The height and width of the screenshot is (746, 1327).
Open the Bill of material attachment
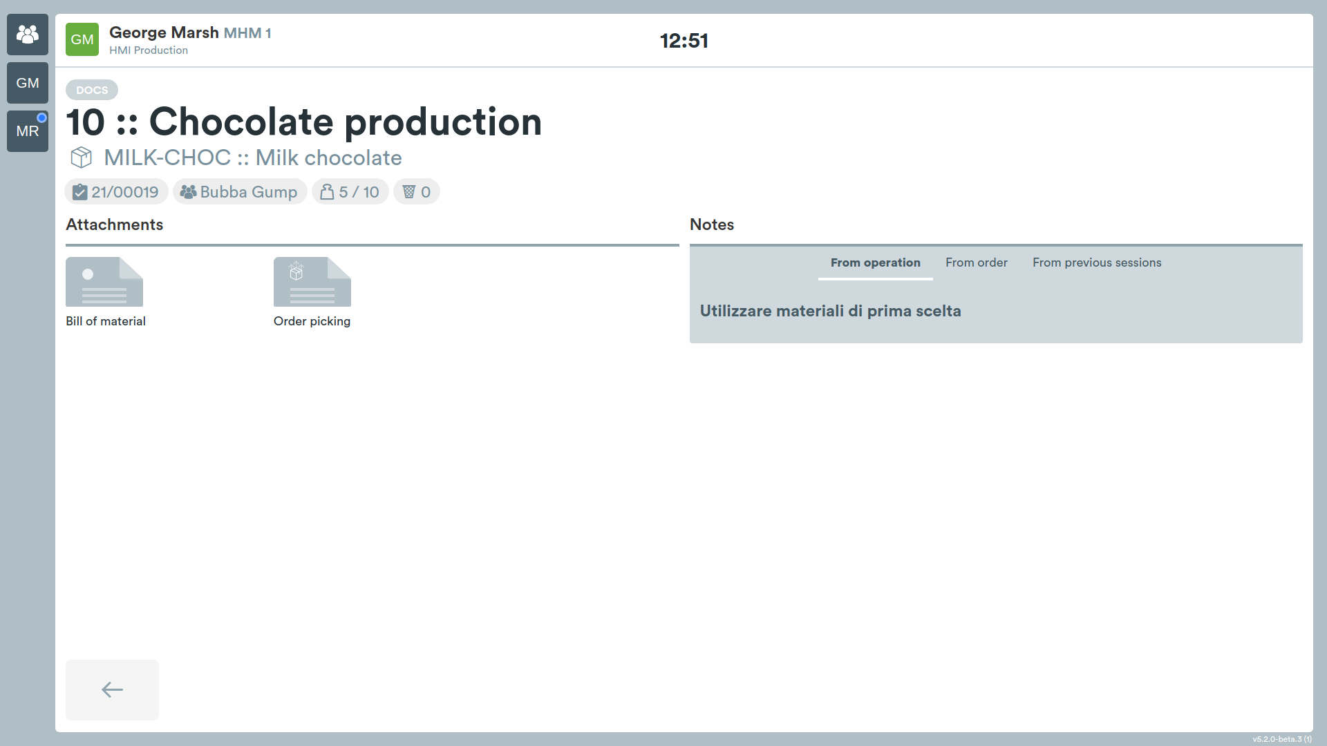tap(105, 292)
